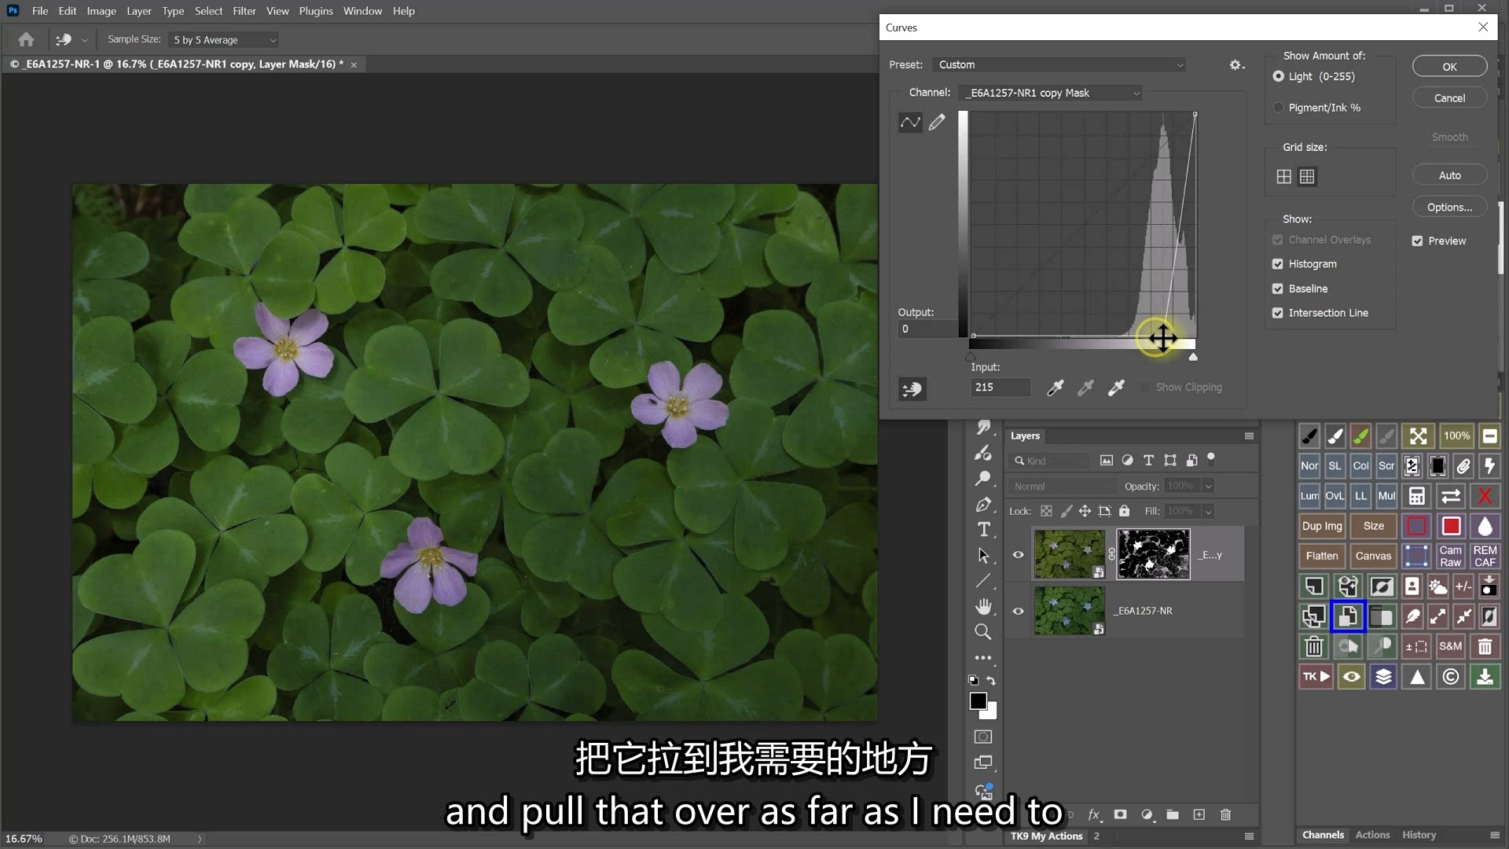Select the pencil draw-curve tool
The height and width of the screenshot is (849, 1509).
coord(937,123)
